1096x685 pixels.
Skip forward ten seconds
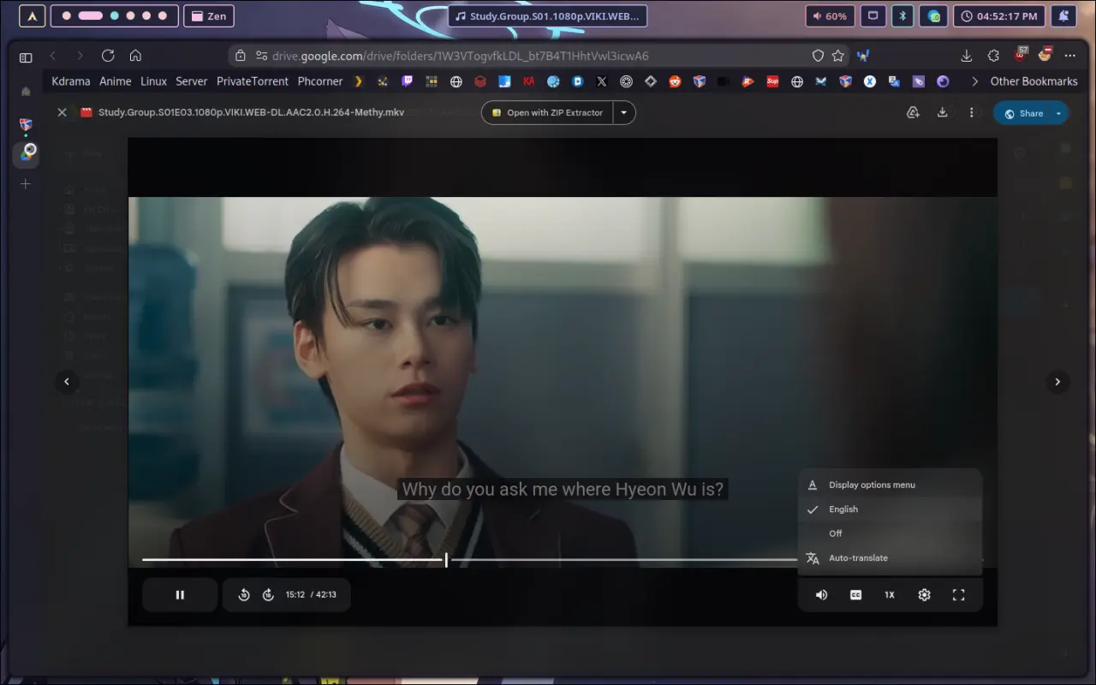268,594
